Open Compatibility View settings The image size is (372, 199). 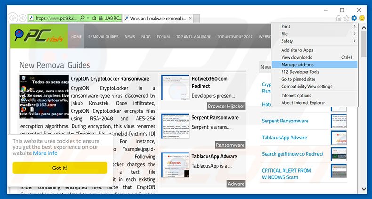click(x=315, y=86)
